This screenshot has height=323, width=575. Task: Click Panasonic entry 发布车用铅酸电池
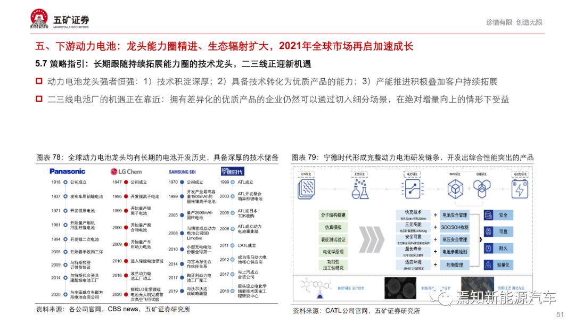click(x=87, y=196)
